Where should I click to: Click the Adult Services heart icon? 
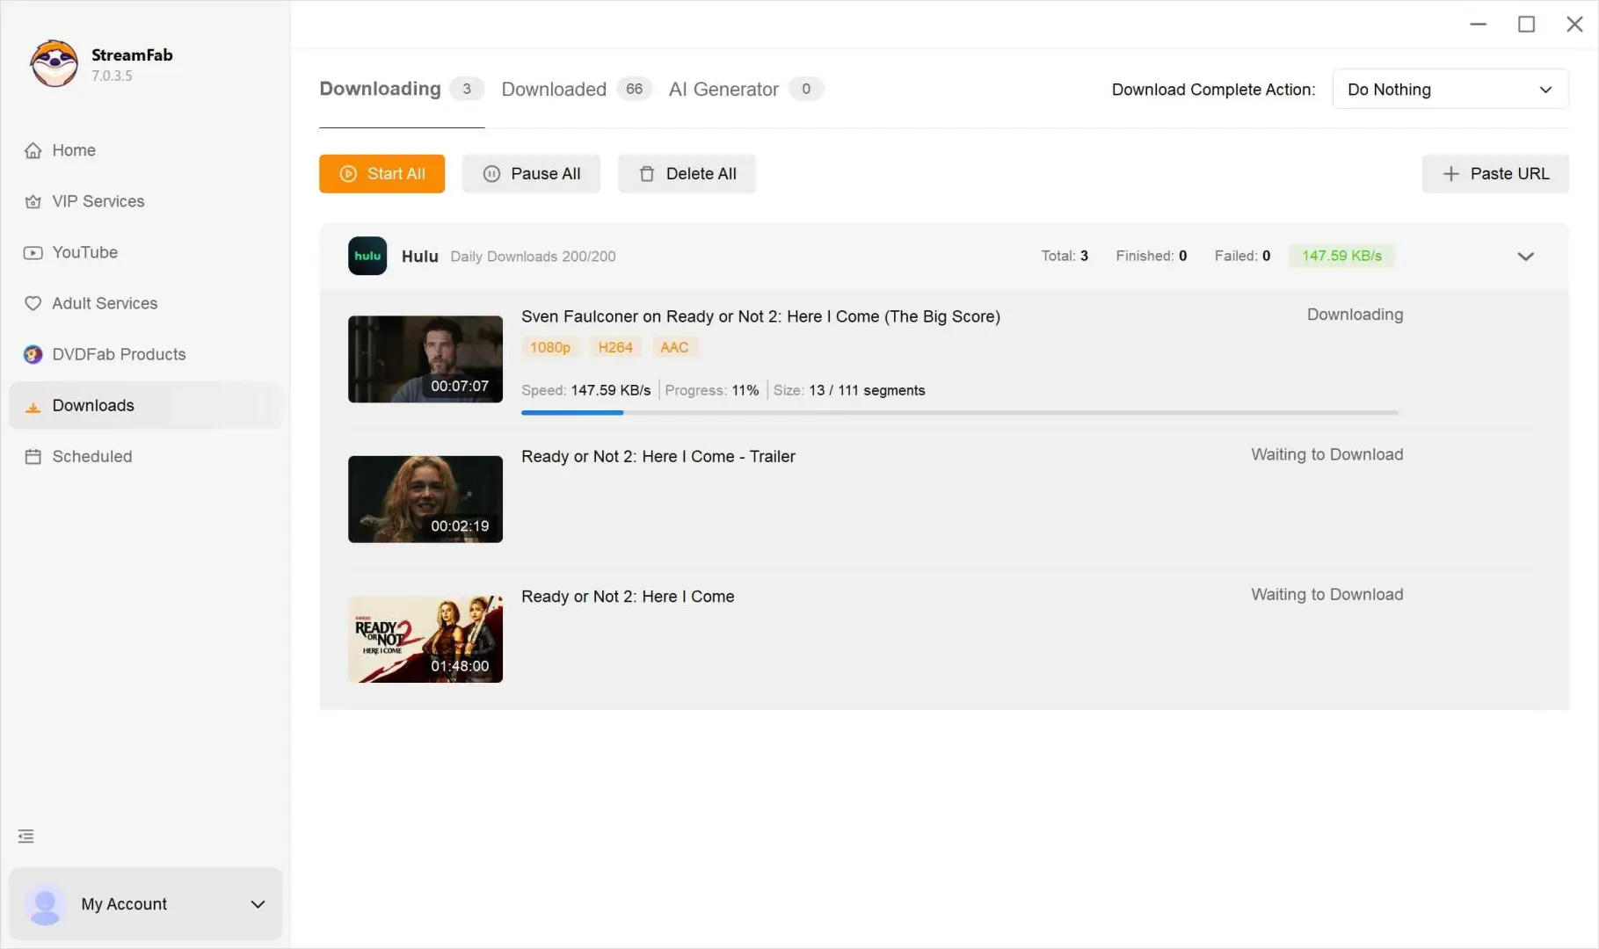click(x=33, y=303)
